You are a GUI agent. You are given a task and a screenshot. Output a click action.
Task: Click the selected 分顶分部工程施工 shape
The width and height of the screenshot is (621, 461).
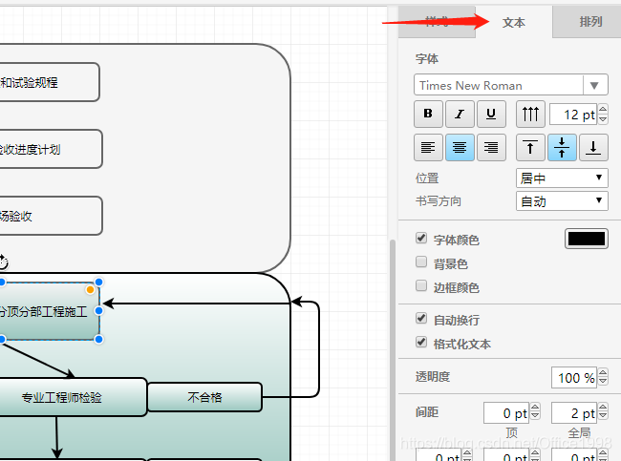(49, 311)
